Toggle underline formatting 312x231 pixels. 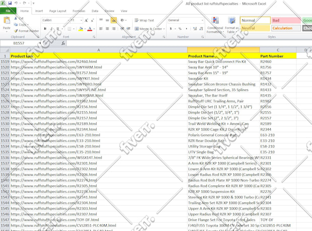tap(58, 29)
